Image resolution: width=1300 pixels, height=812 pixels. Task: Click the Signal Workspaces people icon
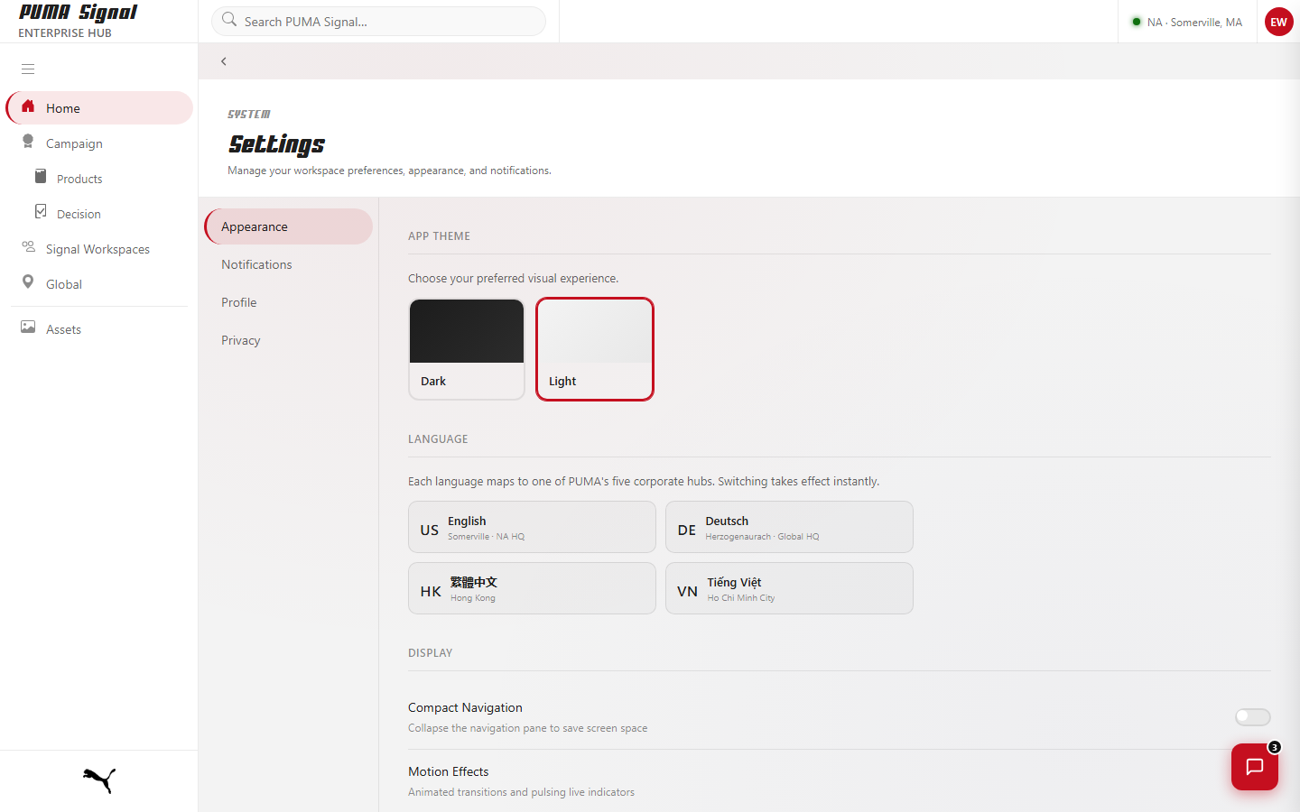click(x=28, y=246)
